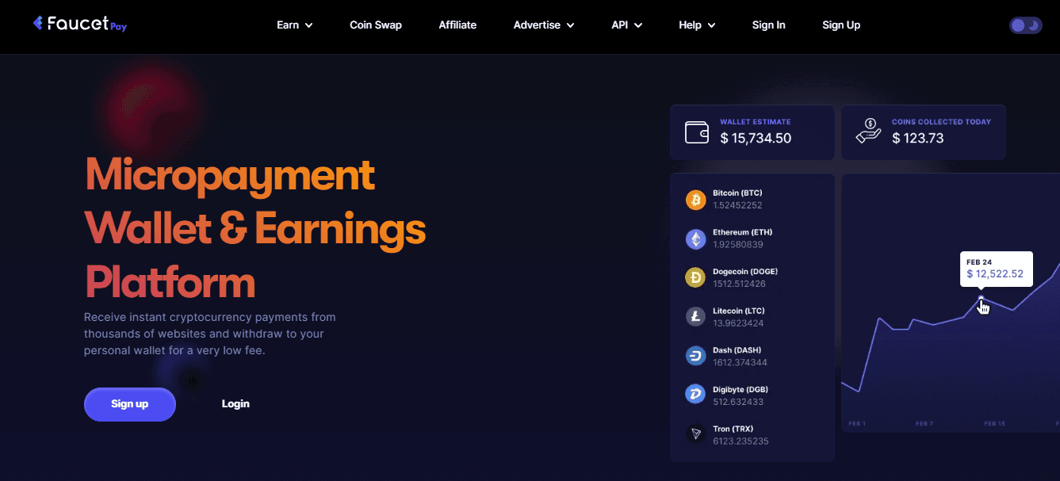
Task: Open the Advertise dropdown
Action: click(543, 25)
